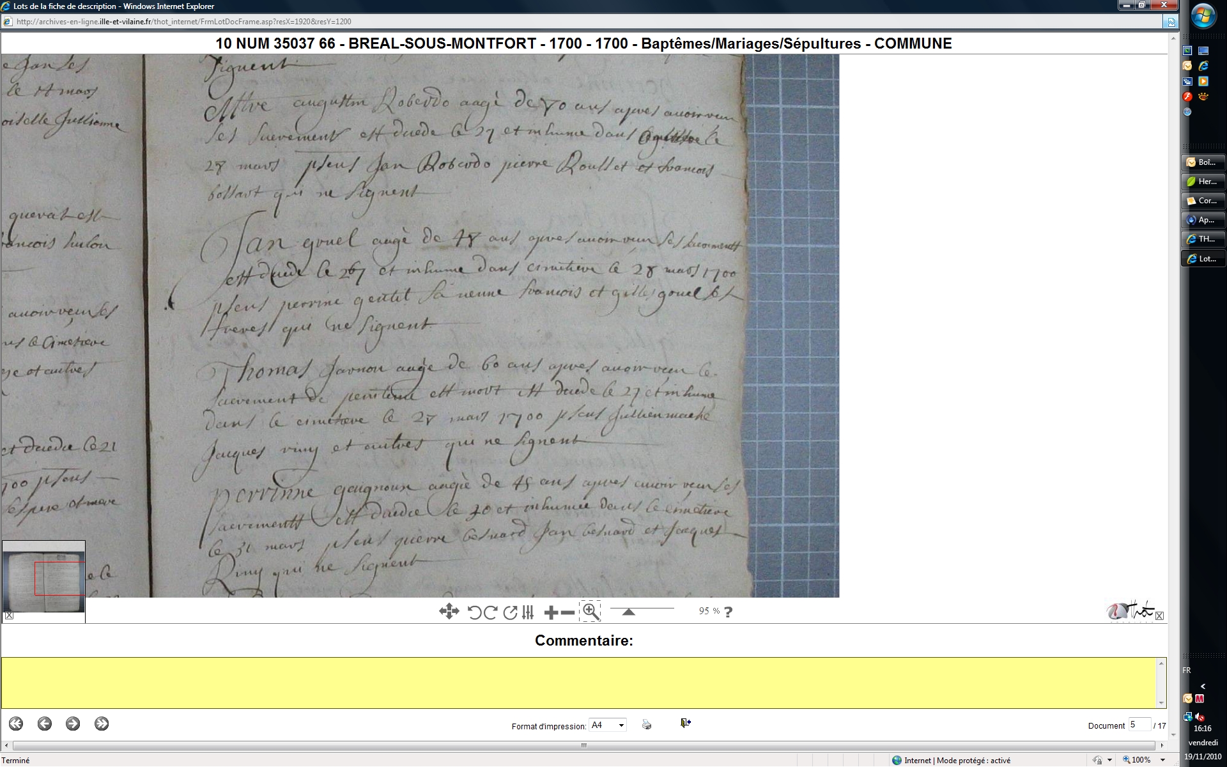Click the zoom slider handle
The image size is (1227, 767).
[628, 612]
